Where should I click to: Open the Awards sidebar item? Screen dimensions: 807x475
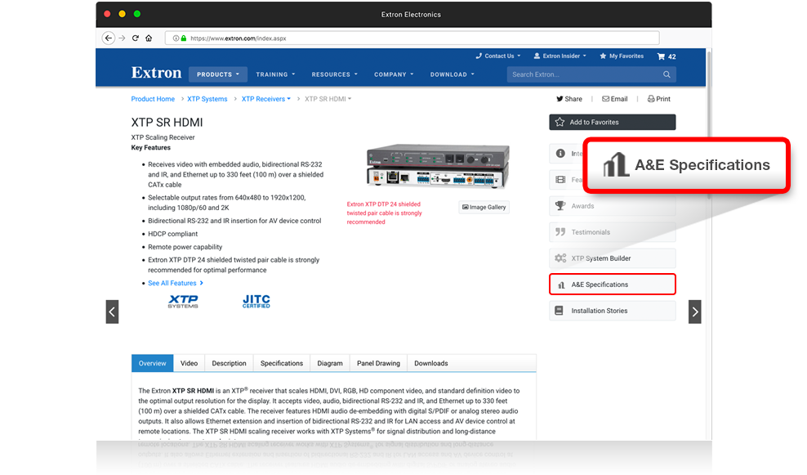click(x=612, y=206)
